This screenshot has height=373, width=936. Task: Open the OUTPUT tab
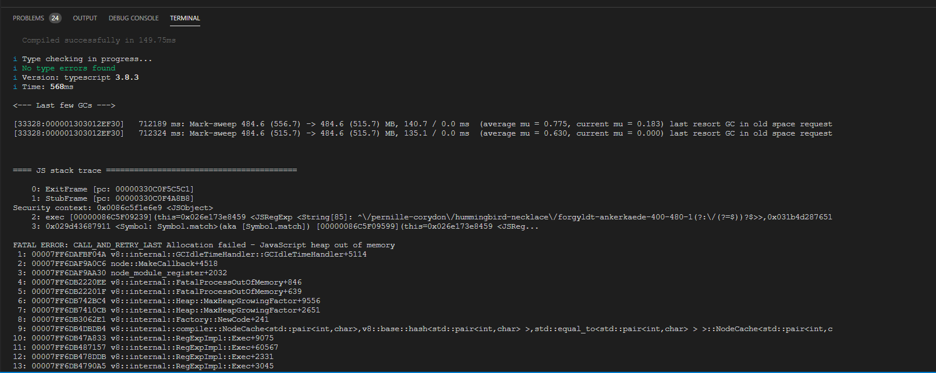pos(85,18)
